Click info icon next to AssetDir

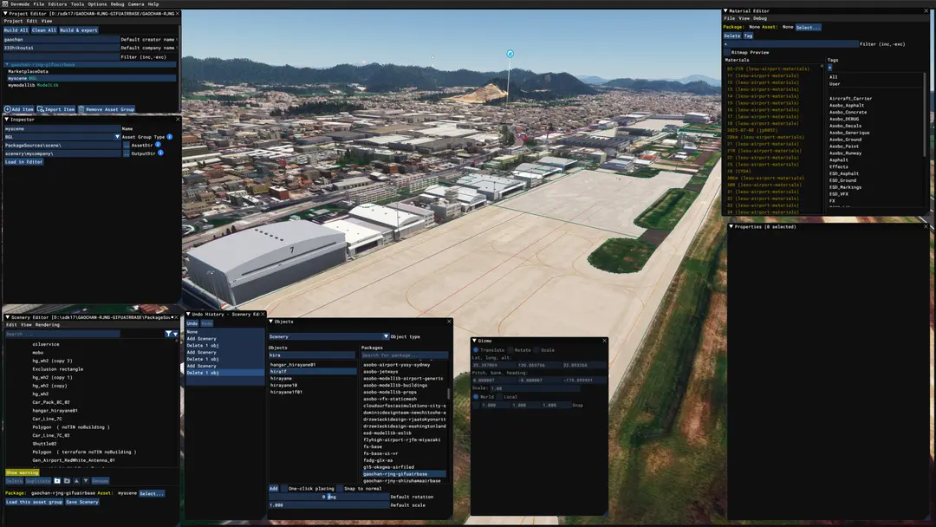click(x=158, y=145)
